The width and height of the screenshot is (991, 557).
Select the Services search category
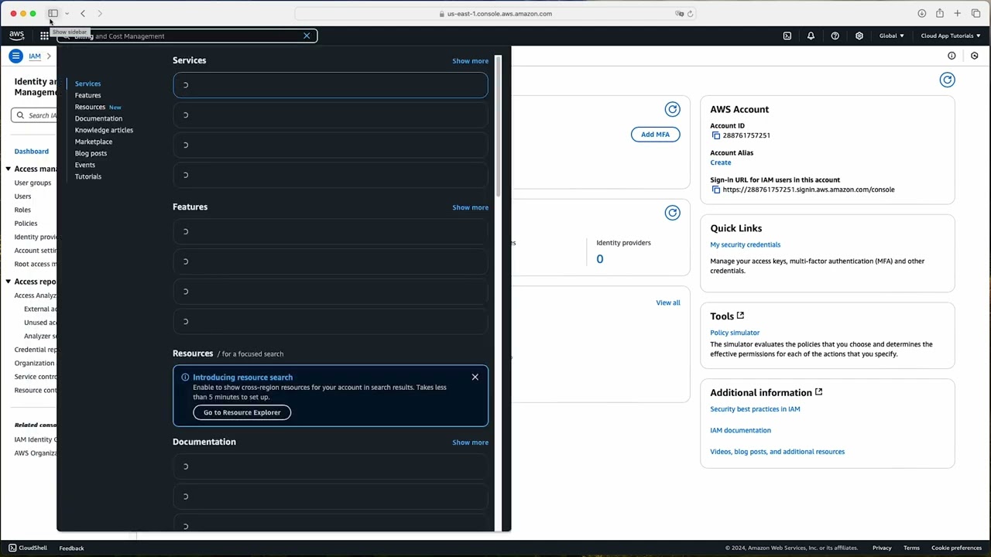87,84
